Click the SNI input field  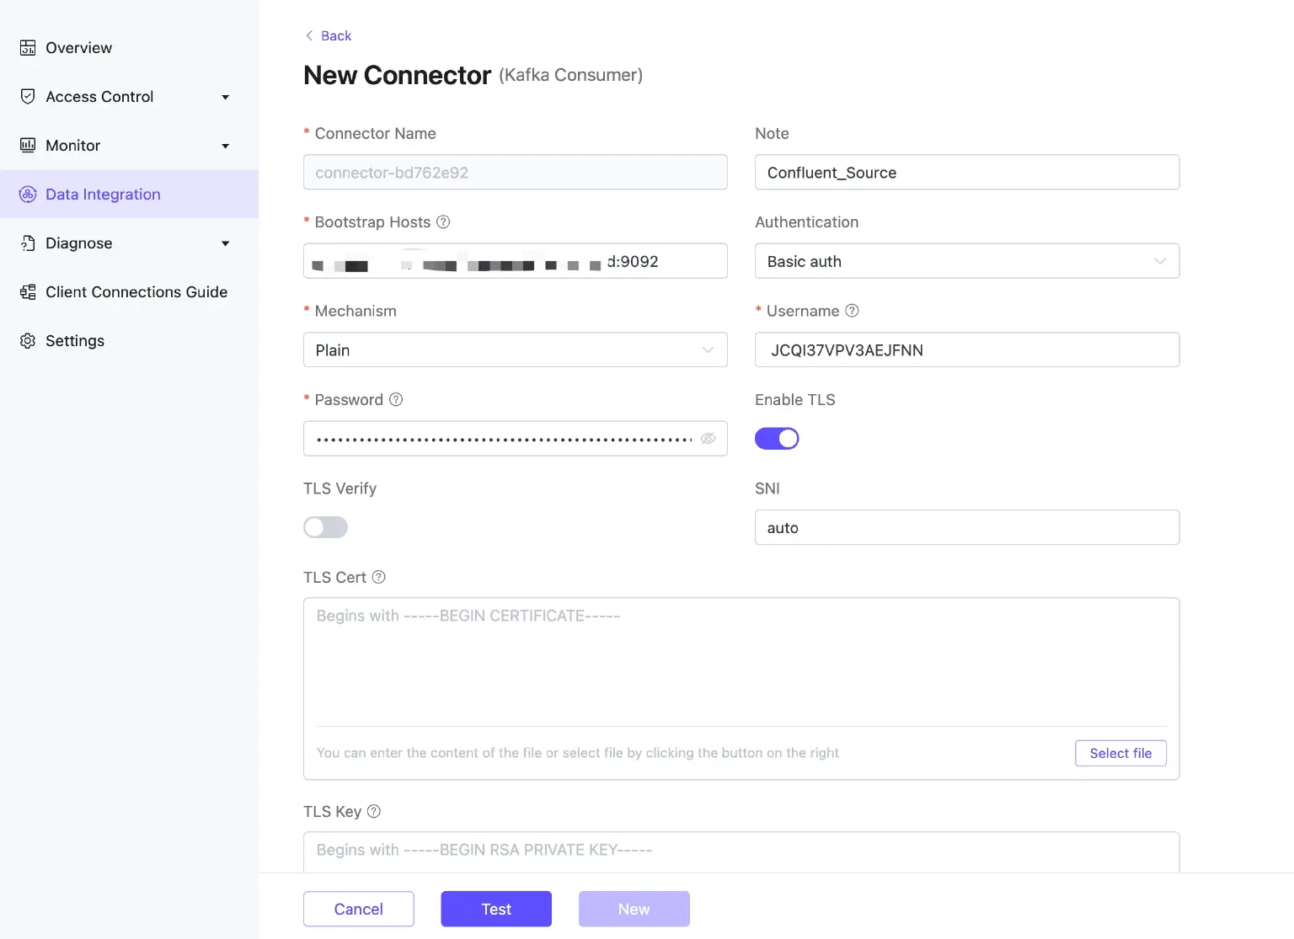(x=966, y=527)
